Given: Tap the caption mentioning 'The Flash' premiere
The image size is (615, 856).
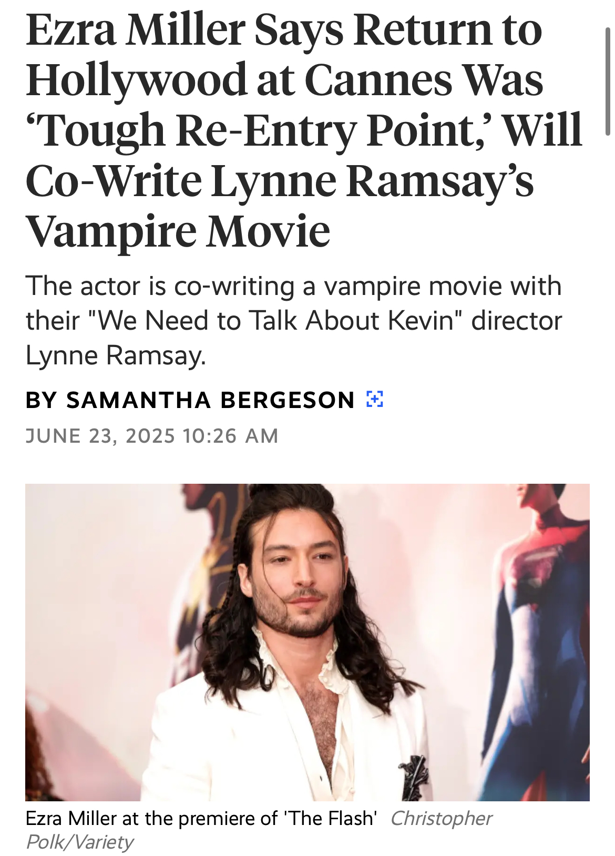Looking at the screenshot, I should pos(201,819).
